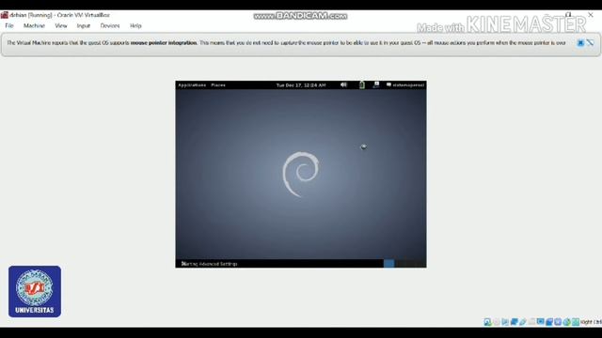The image size is (602, 338).
Task: Open the File menu in VirtualBox
Action: [9, 25]
